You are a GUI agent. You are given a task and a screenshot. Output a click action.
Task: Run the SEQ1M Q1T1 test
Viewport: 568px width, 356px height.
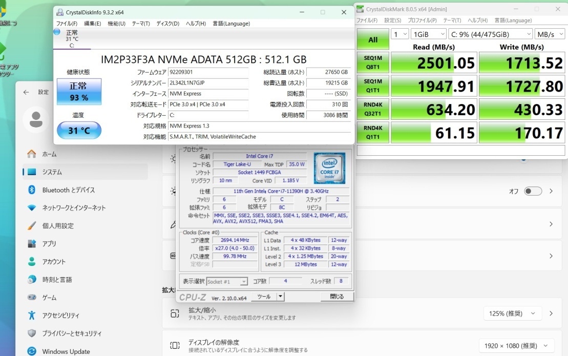[373, 86]
